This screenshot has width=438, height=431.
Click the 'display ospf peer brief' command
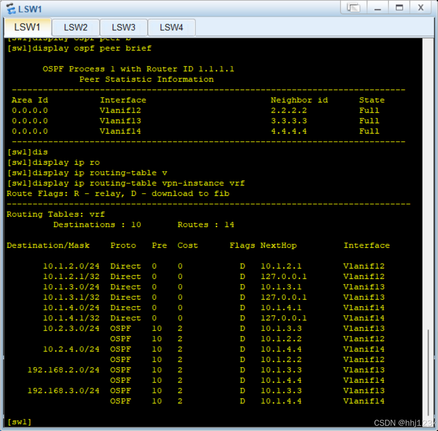79,48
